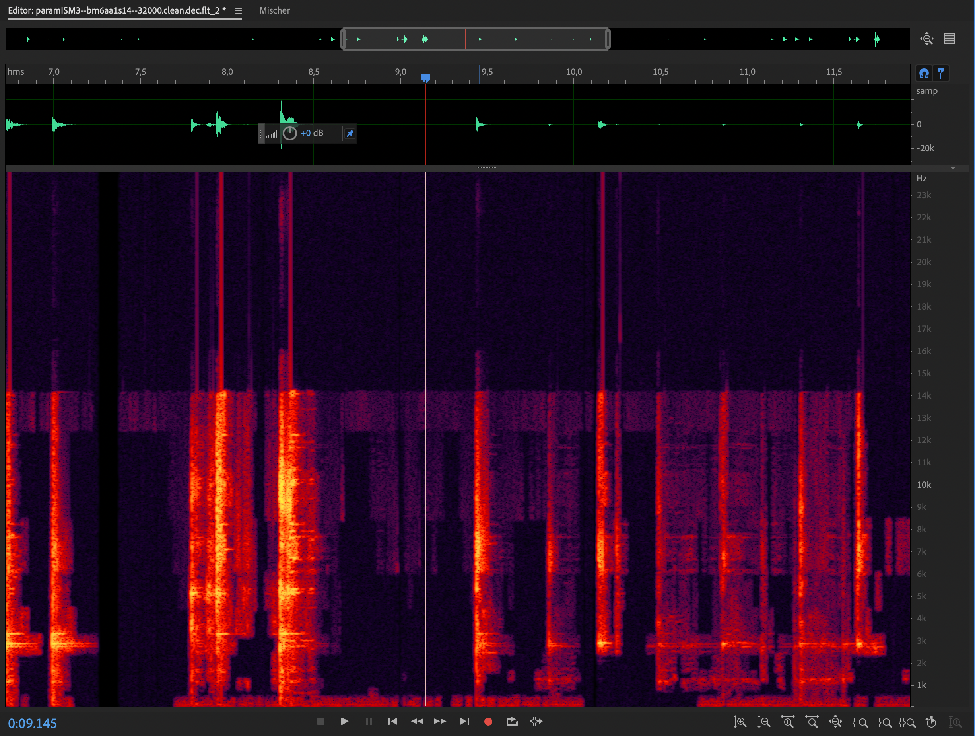Zoom out fully on all axes

(835, 722)
